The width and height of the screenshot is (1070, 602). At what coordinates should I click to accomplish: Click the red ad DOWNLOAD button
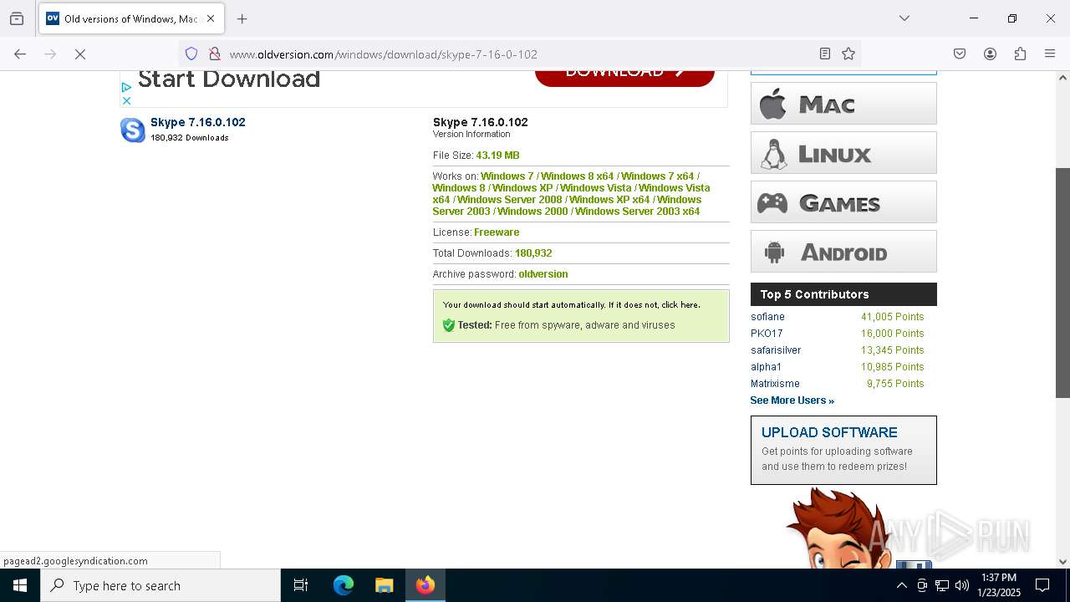pyautogui.click(x=624, y=78)
